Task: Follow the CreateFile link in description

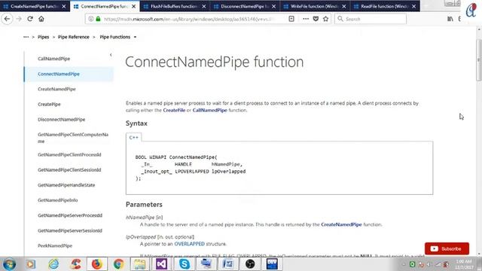Action: point(174,110)
